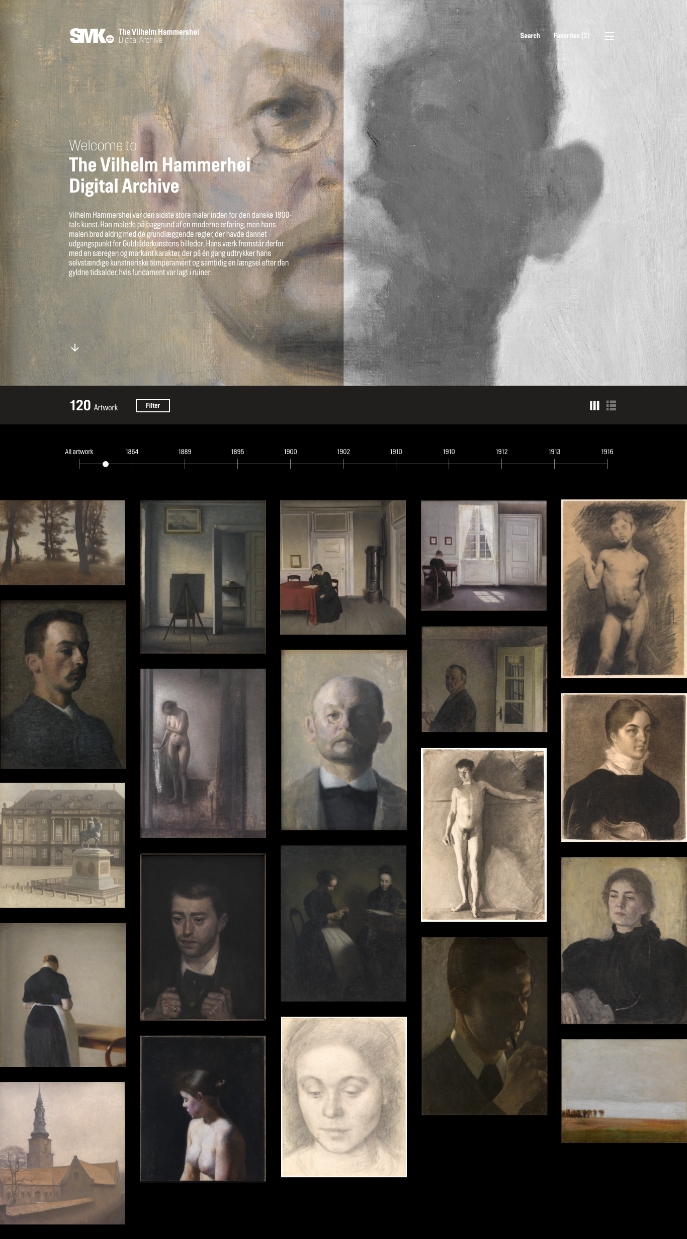Open the pencil sketch of woman's face

(x=344, y=1097)
